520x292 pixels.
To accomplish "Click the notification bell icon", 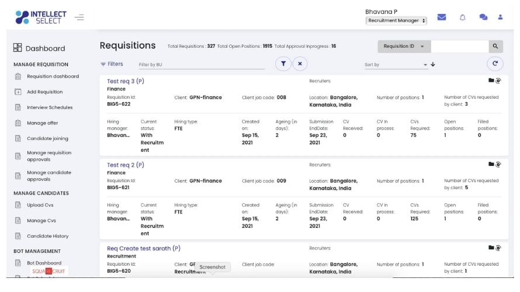I will pyautogui.click(x=462, y=16).
